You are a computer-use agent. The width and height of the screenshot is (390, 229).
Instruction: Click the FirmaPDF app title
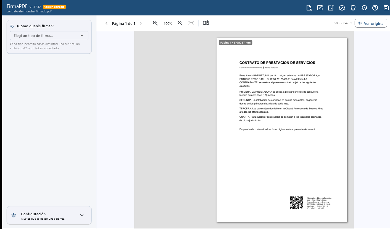click(17, 6)
